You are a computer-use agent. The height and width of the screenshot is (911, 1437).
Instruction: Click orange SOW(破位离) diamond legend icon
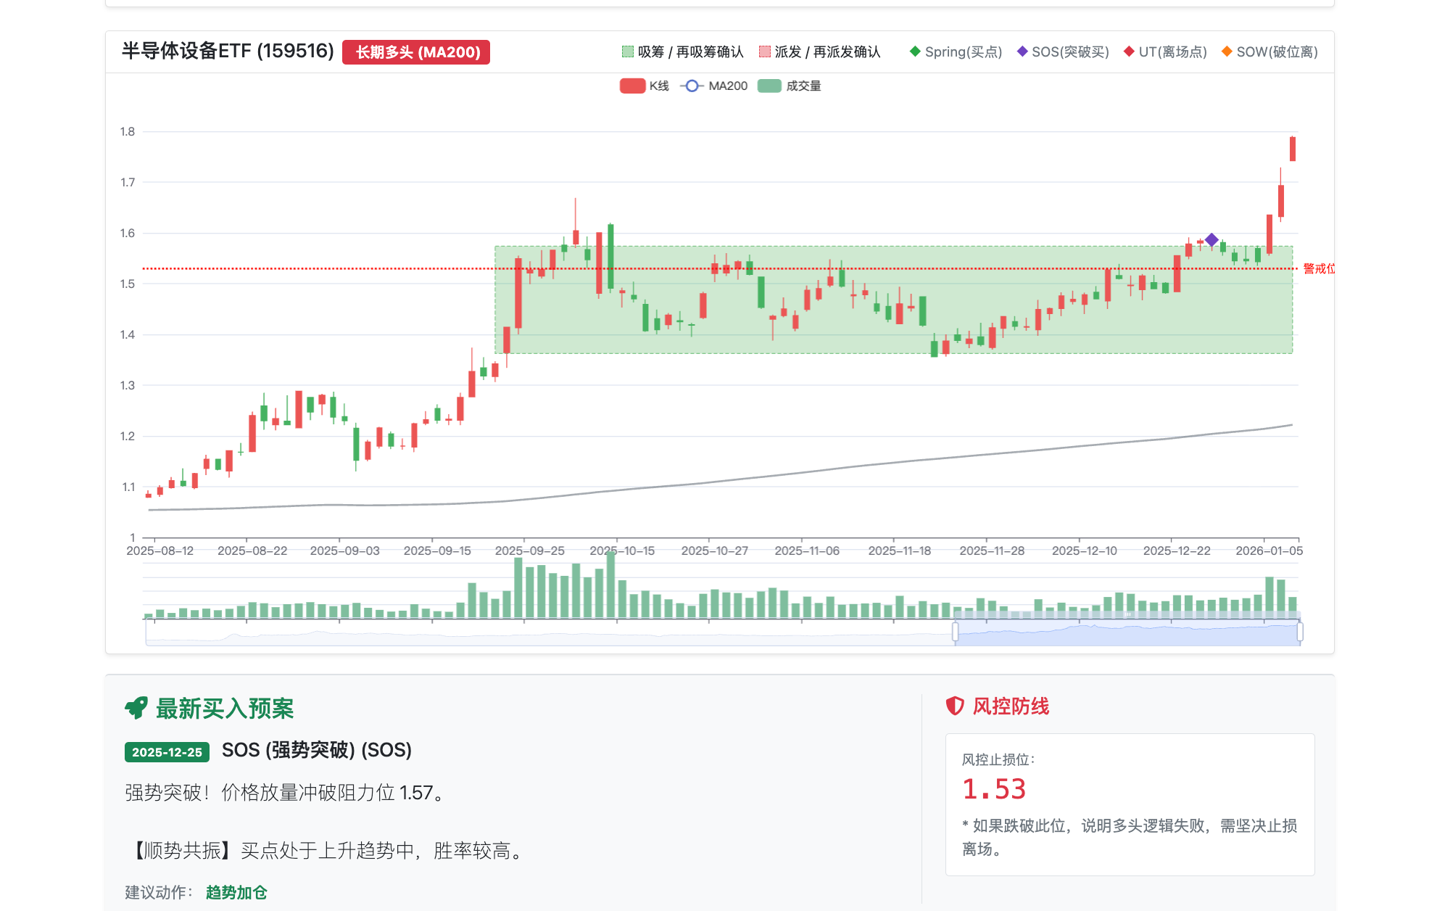[1227, 51]
